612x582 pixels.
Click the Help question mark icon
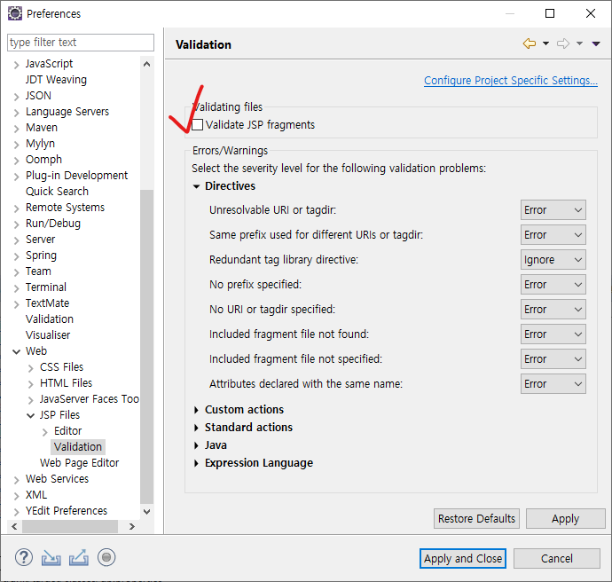24,557
